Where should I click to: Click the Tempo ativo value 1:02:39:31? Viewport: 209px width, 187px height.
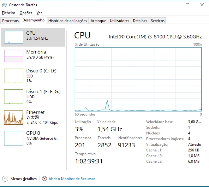(x=89, y=161)
